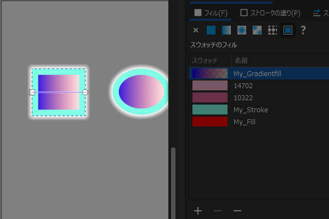Click the 10322 maroon color swatch
Viewport: 329px width, 219px height.
click(x=210, y=97)
